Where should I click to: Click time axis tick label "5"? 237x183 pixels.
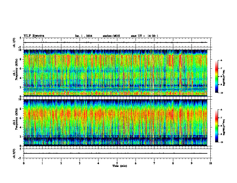coord(117,163)
